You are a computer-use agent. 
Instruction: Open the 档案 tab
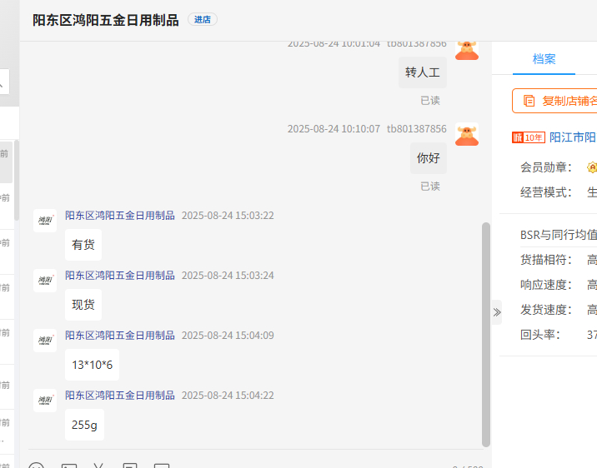[x=544, y=59]
